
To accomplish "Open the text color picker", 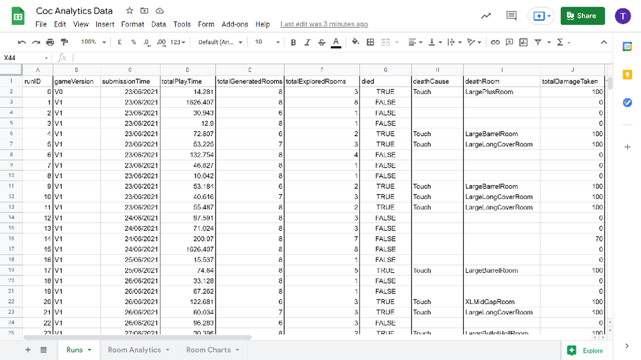I will (x=336, y=43).
